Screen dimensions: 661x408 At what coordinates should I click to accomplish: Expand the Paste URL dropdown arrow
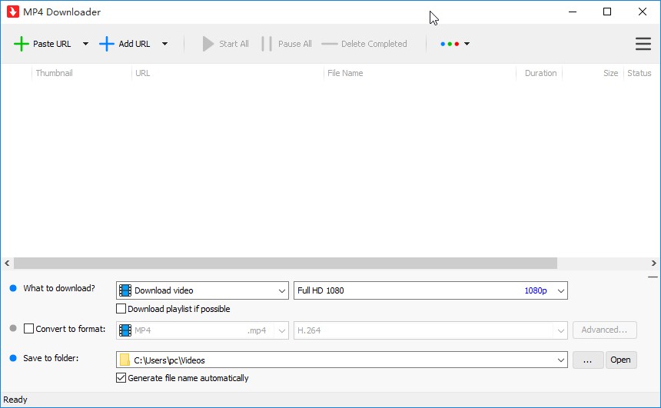pos(85,44)
